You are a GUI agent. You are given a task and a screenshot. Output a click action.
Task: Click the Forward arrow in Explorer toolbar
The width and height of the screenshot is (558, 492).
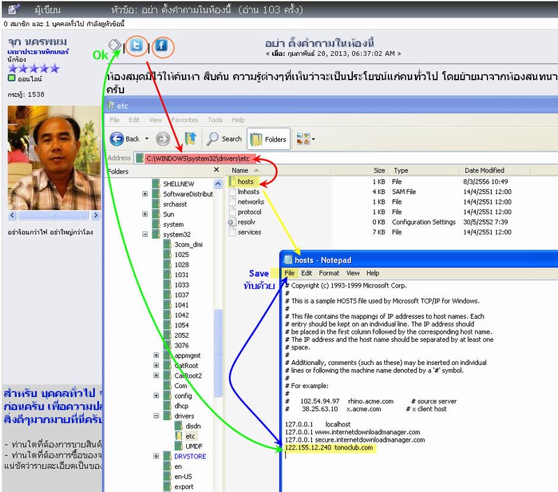pyautogui.click(x=163, y=139)
